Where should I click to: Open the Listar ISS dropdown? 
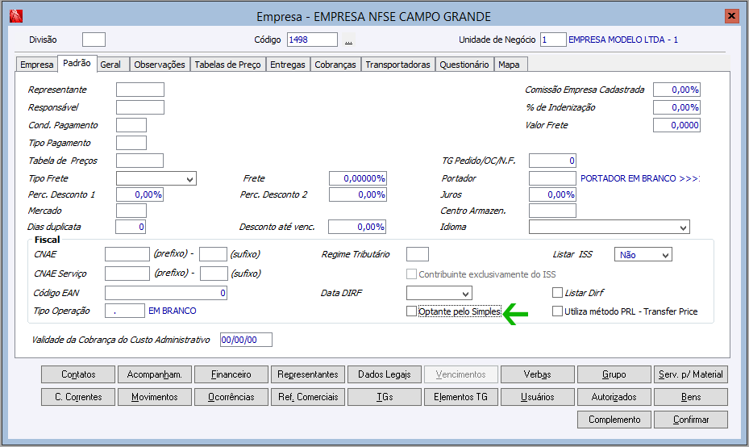pos(643,255)
